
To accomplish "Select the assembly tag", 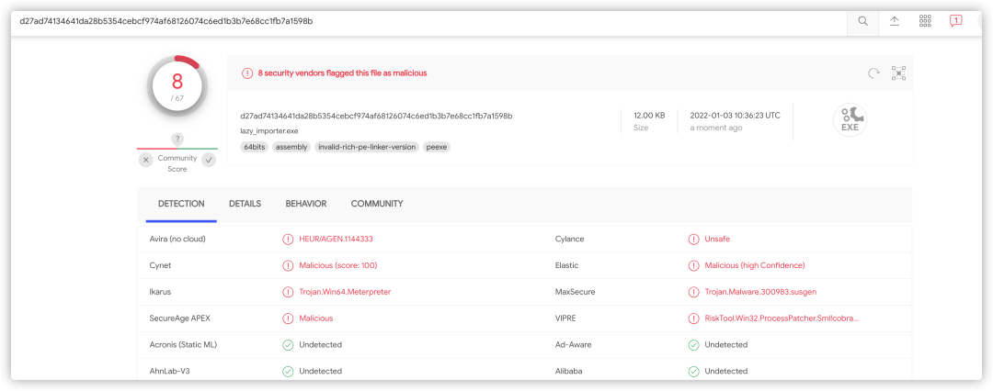I will 292,147.
